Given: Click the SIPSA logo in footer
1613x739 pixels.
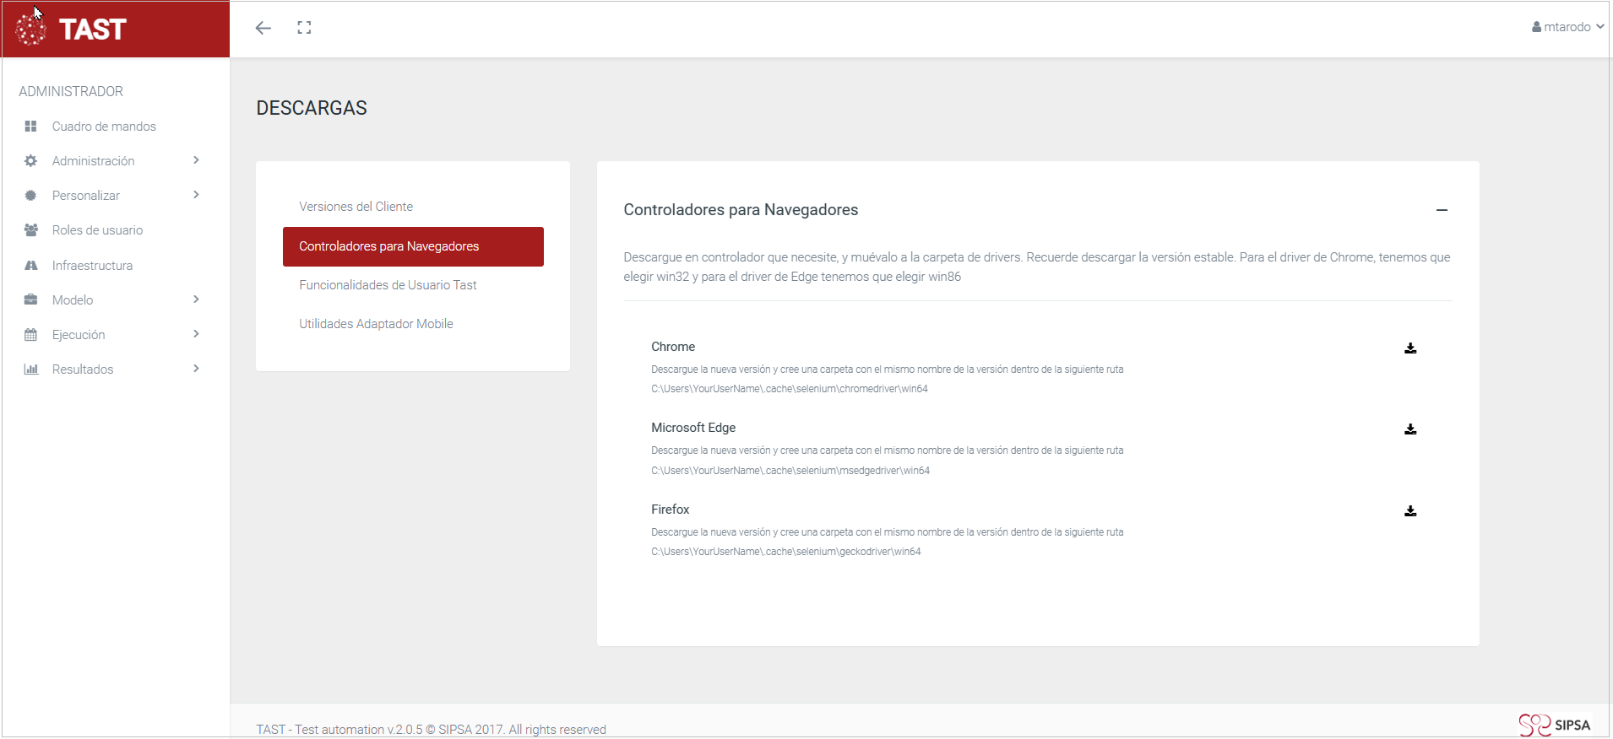Looking at the screenshot, I should 1554,725.
